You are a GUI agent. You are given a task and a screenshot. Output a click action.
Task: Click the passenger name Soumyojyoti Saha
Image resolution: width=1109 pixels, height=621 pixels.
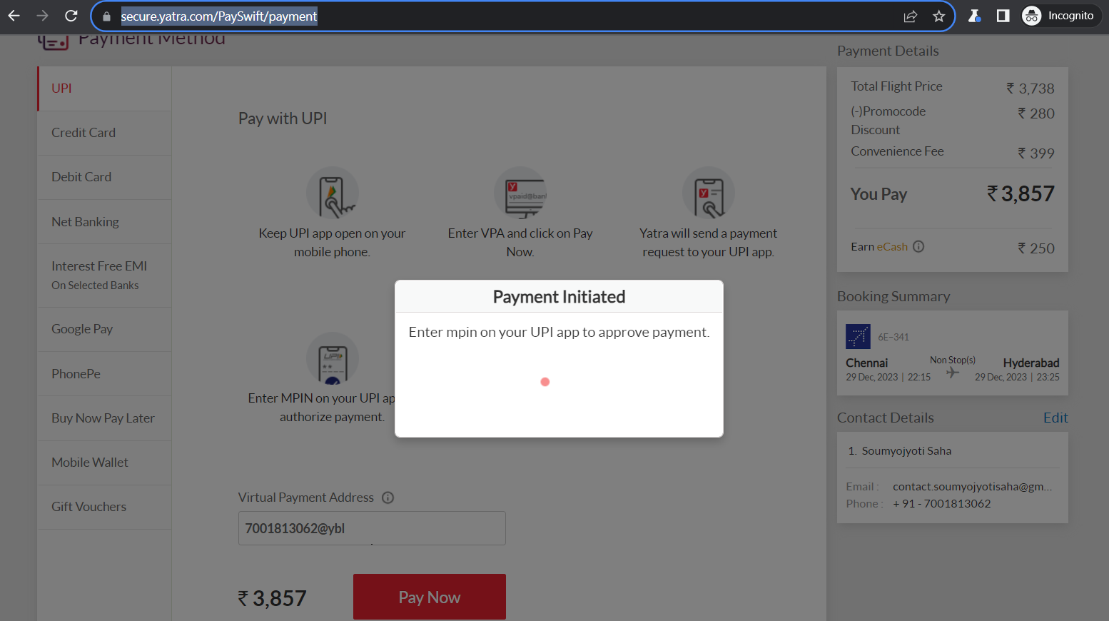pyautogui.click(x=906, y=451)
